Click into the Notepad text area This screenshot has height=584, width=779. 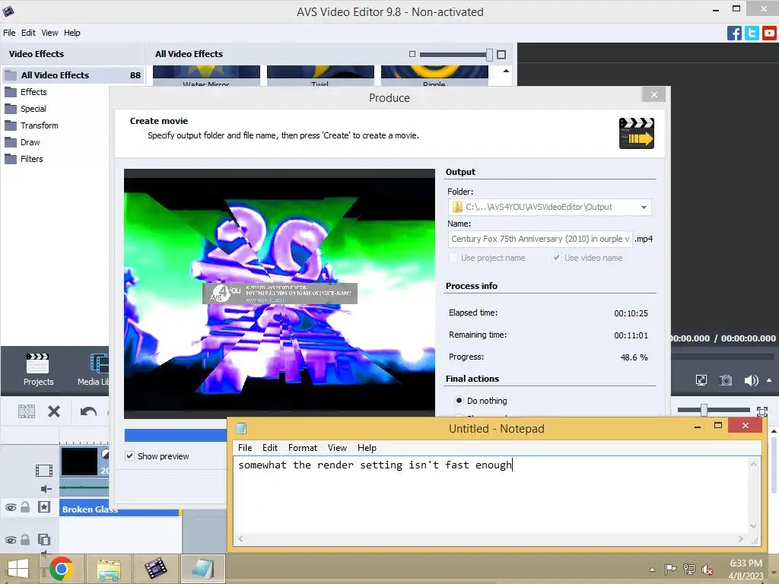click(491, 495)
